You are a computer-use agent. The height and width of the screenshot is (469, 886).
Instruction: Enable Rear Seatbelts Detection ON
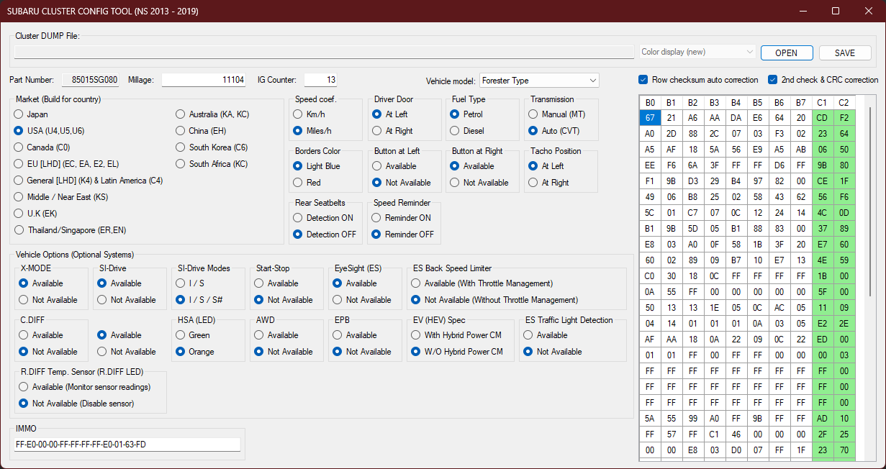click(x=298, y=218)
